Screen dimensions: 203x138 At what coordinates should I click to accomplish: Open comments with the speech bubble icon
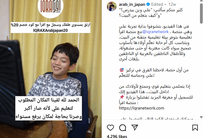point(123,128)
